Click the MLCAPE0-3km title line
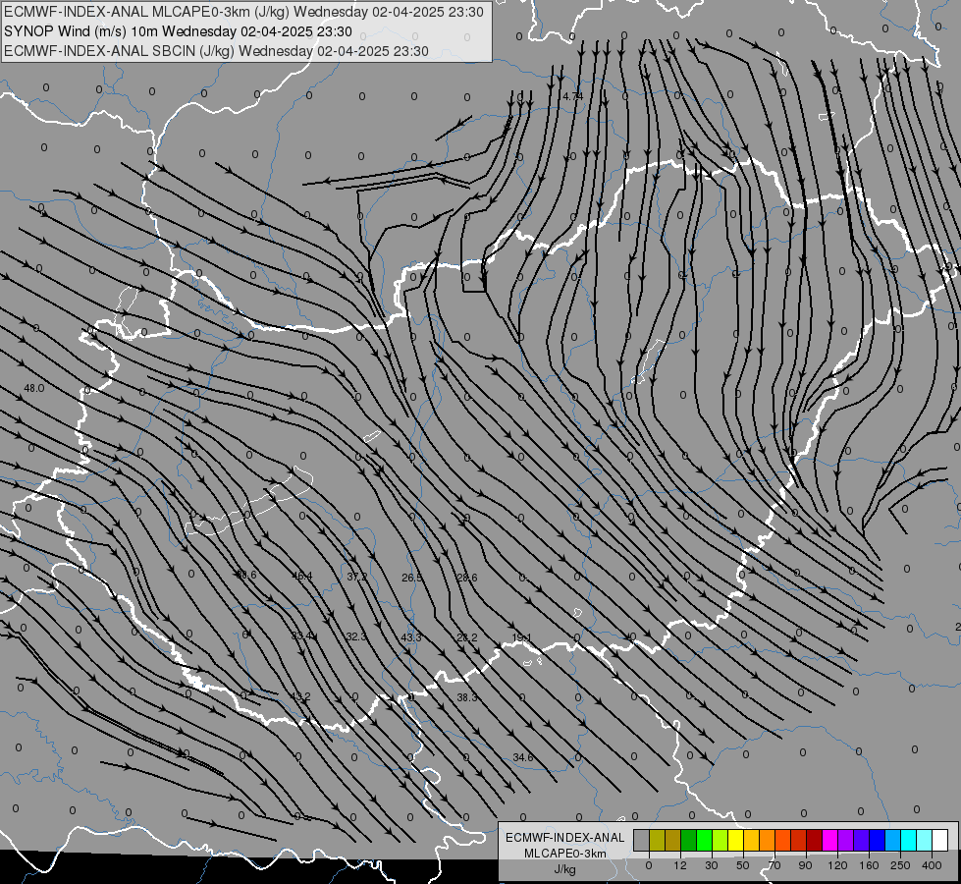This screenshot has width=961, height=884. (x=243, y=12)
